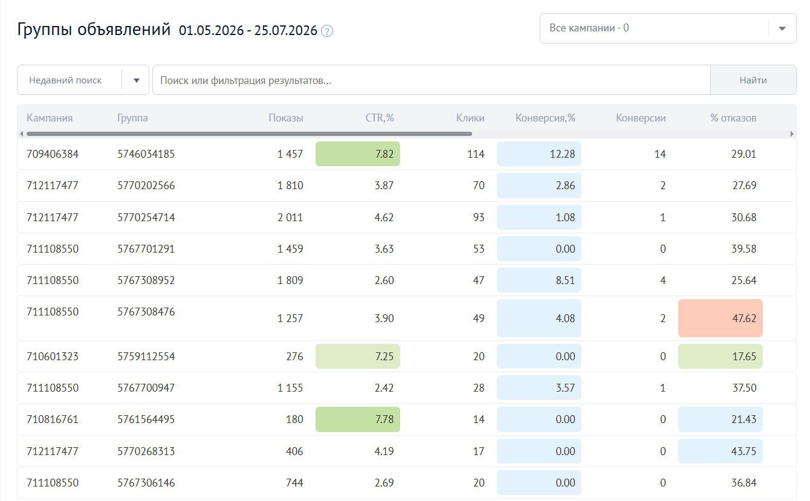Screen dimensions: 810x501
Task: Click the light green CTR value 7.25
Action: tap(358, 356)
